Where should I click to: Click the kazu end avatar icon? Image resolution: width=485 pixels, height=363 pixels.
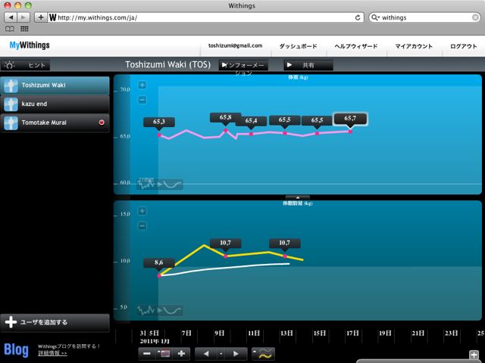pos(11,104)
